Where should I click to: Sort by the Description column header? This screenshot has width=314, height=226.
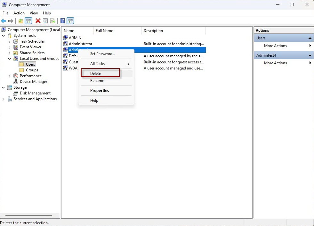tap(173, 31)
